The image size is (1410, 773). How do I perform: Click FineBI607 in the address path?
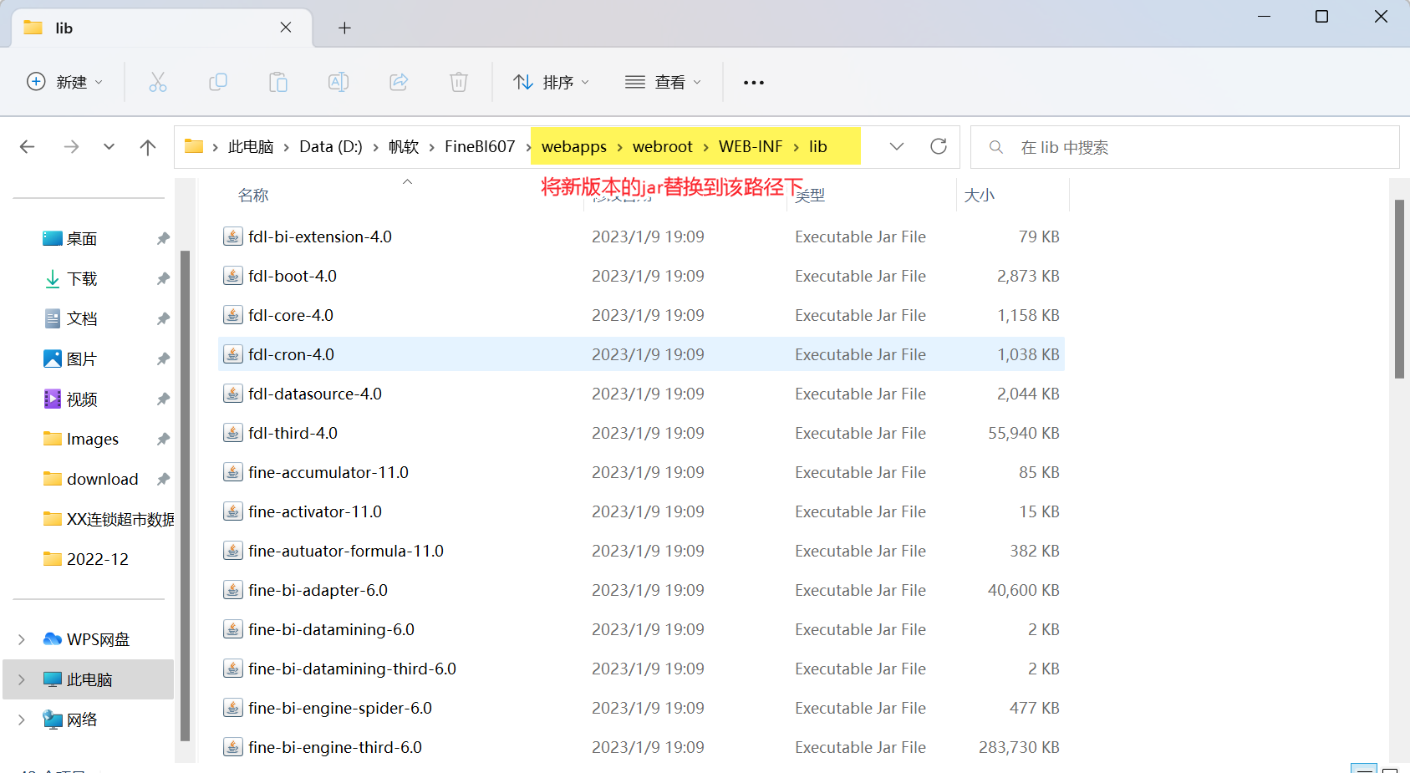point(480,147)
